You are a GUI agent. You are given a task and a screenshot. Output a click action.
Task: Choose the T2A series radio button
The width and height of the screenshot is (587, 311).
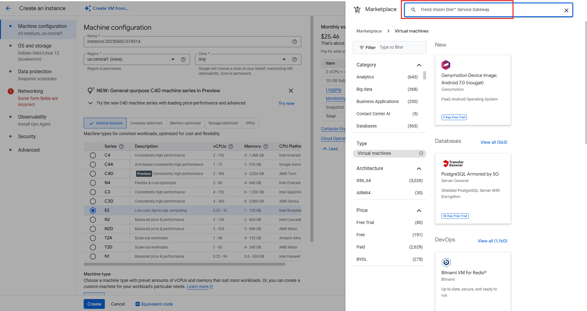(93, 238)
